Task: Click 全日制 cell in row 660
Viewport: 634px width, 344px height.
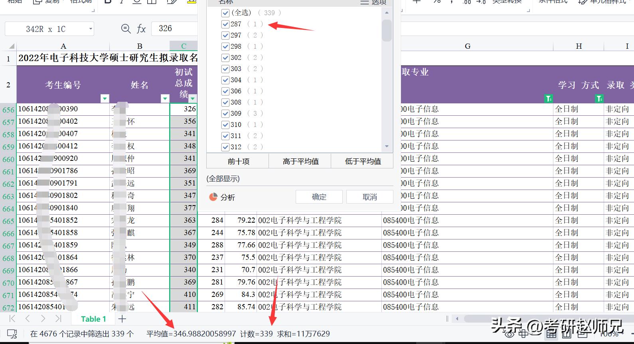Action: pyautogui.click(x=579, y=158)
